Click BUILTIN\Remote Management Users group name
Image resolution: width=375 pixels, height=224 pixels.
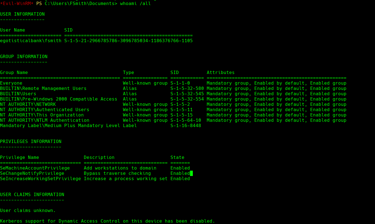pyautogui.click(x=43, y=88)
